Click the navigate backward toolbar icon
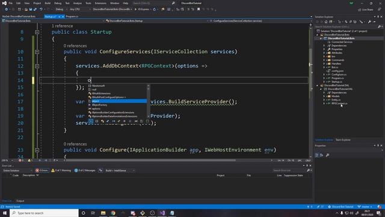 pyautogui.click(x=7, y=10)
